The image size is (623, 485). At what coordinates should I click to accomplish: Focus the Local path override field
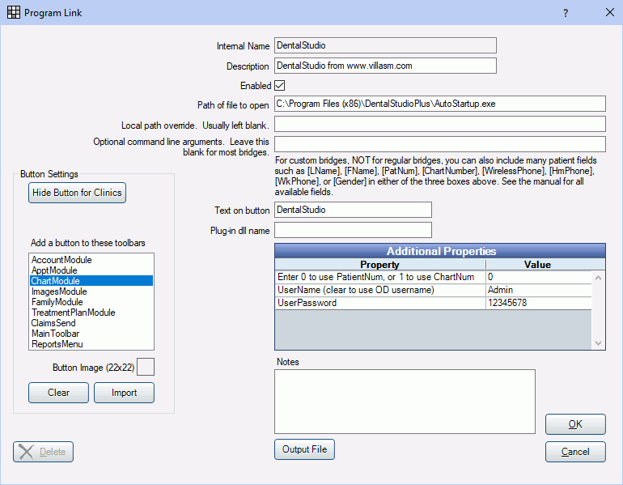point(440,124)
